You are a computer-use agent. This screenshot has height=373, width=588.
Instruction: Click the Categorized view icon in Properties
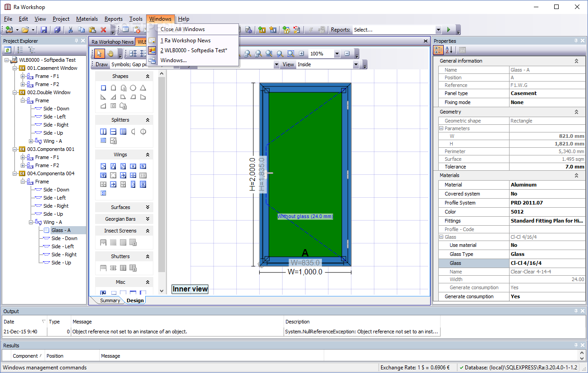(438, 50)
